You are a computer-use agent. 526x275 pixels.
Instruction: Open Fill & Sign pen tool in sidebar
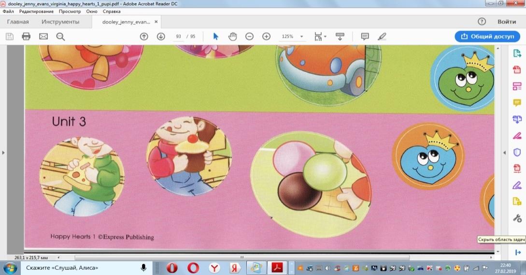tap(517, 136)
